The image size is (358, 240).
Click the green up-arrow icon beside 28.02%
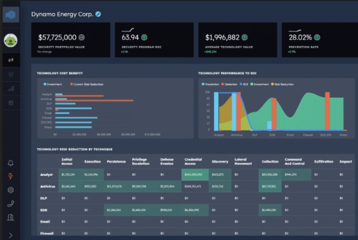[x=317, y=37]
